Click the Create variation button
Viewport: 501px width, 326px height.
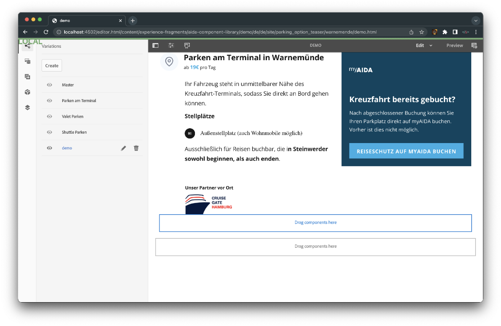52,66
